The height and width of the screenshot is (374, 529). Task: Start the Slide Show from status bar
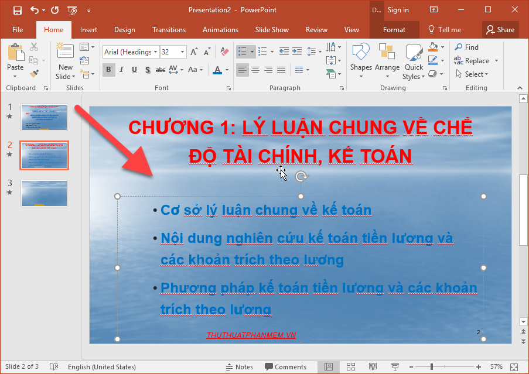pos(395,366)
